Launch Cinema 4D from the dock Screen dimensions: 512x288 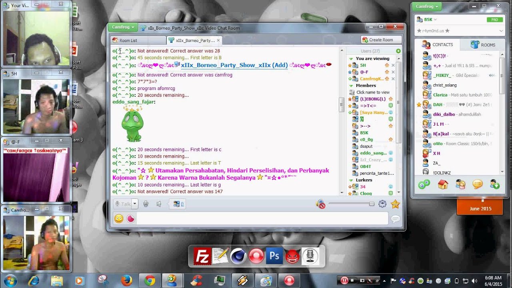238,256
